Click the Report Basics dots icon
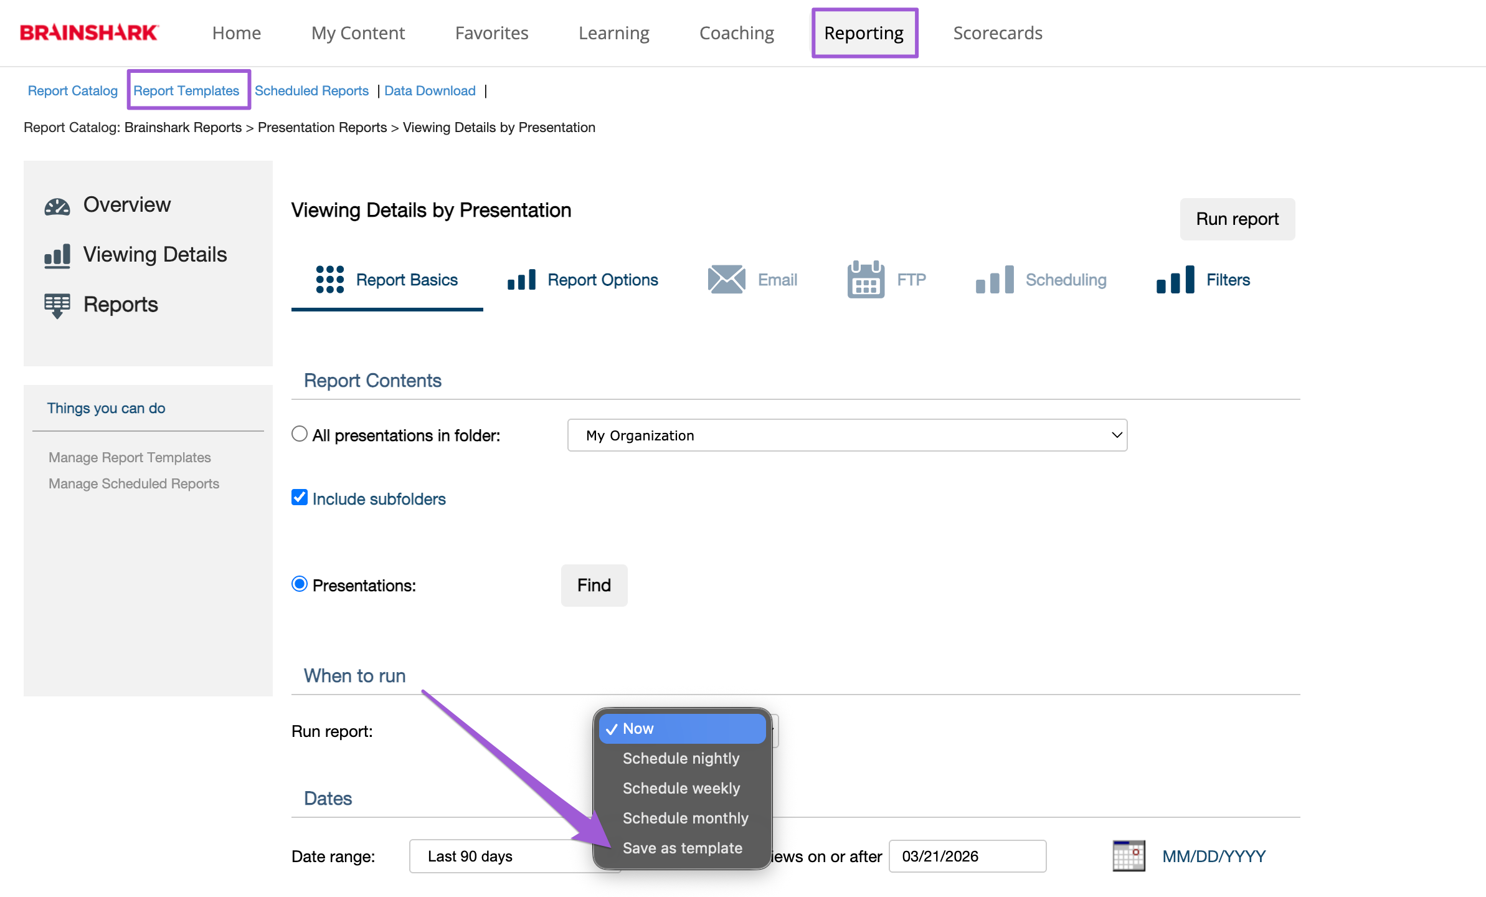Viewport: 1486px width, 897px height. (329, 280)
